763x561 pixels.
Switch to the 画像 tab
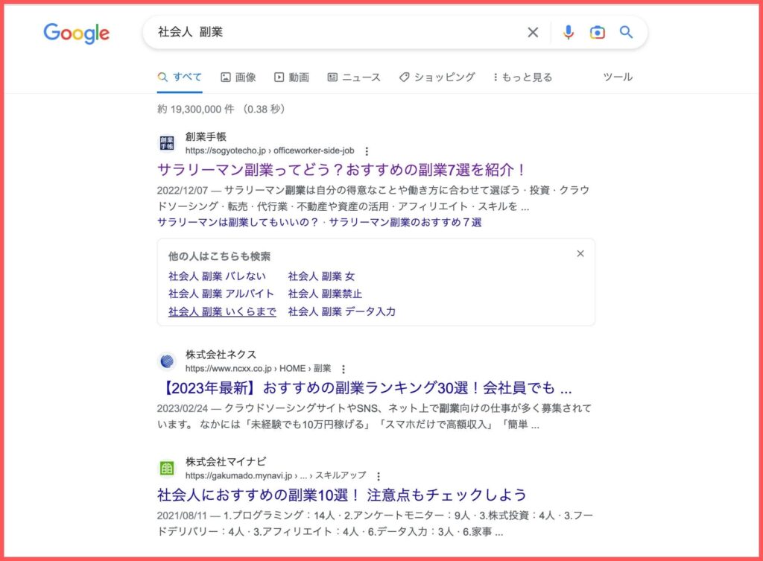[x=238, y=77]
